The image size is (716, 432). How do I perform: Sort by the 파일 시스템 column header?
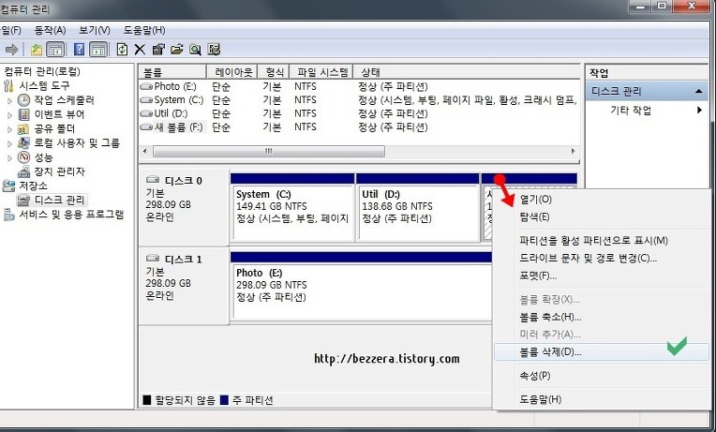321,72
